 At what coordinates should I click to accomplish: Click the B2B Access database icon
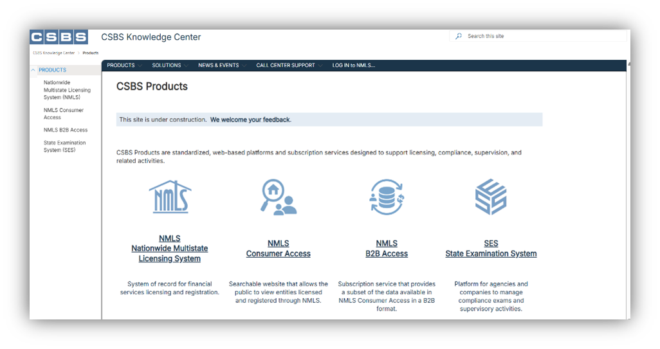pos(386,197)
